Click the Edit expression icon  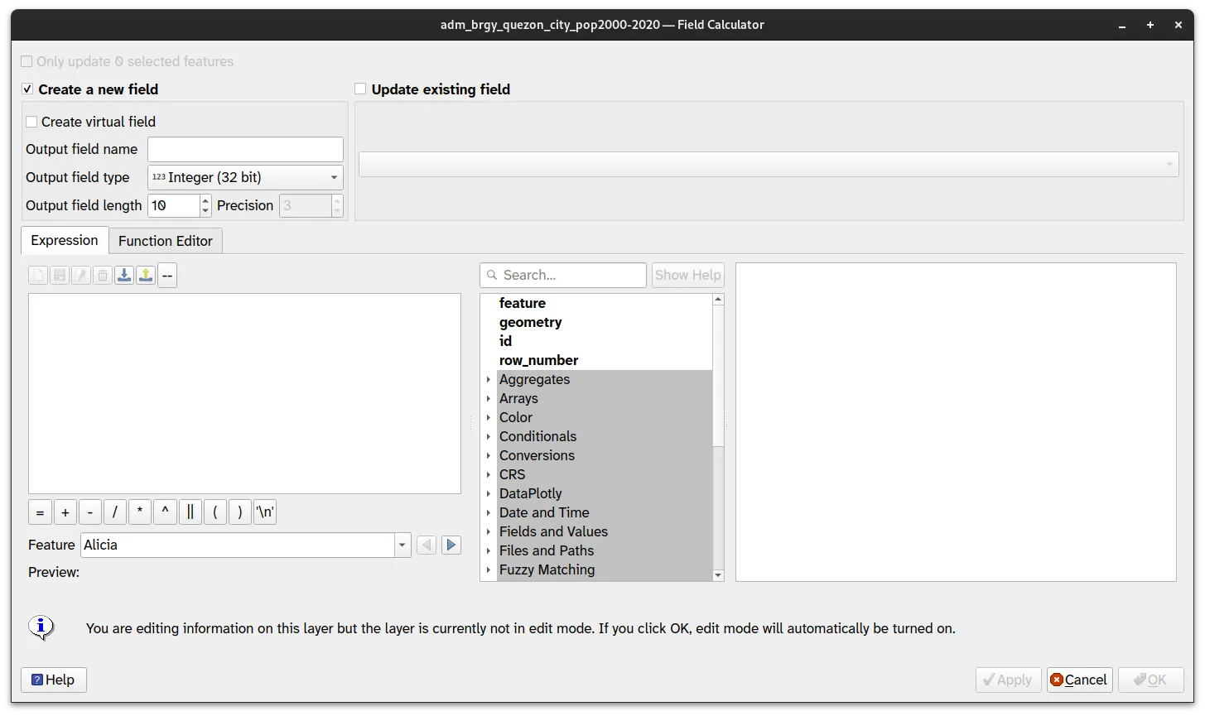[x=80, y=275]
